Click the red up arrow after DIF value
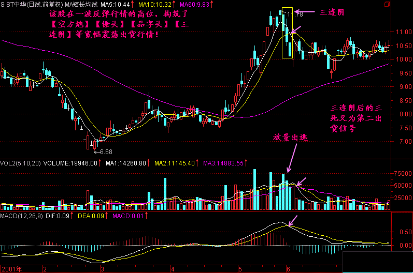The height and width of the screenshot is (273, 413). pyautogui.click(x=70, y=215)
